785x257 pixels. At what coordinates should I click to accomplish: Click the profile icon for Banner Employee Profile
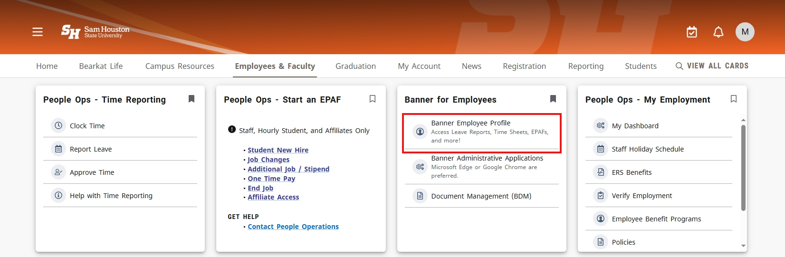pyautogui.click(x=420, y=132)
